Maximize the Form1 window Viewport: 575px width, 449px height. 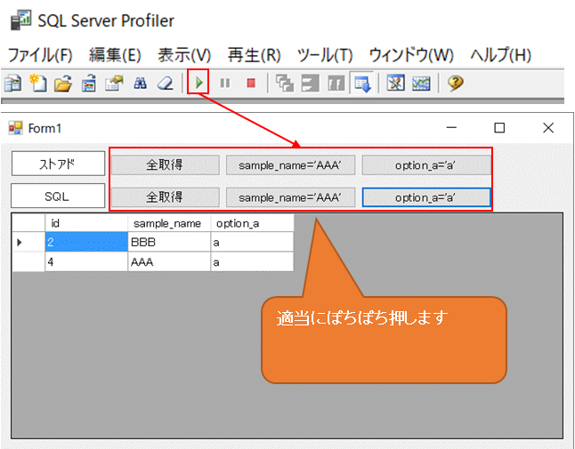[499, 128]
